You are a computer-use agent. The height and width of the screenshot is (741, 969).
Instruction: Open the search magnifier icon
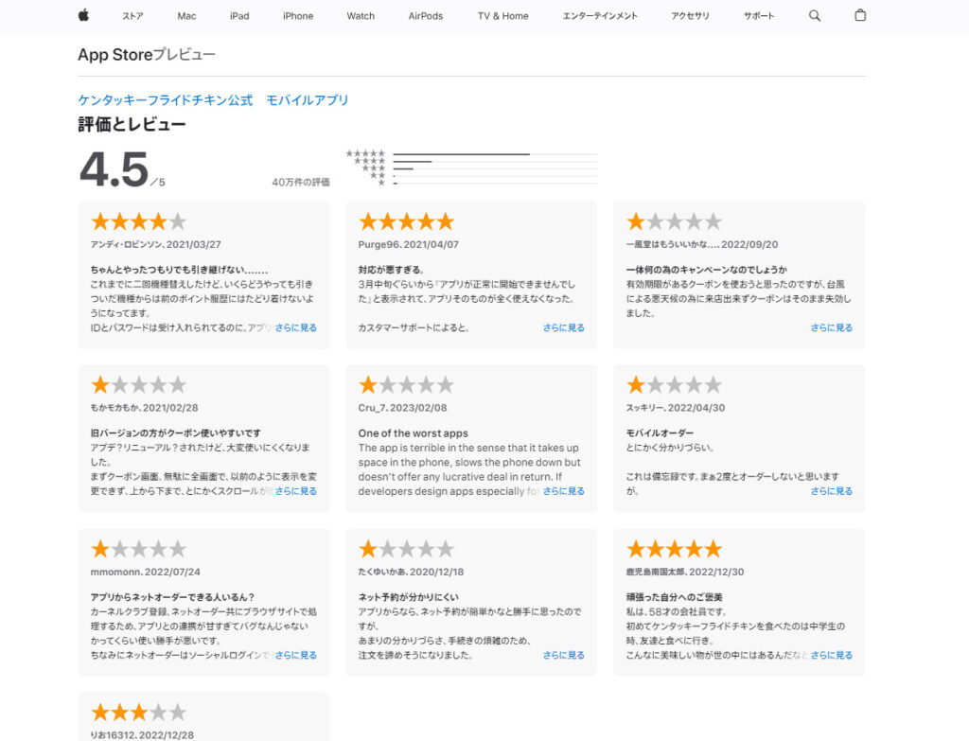click(x=815, y=15)
